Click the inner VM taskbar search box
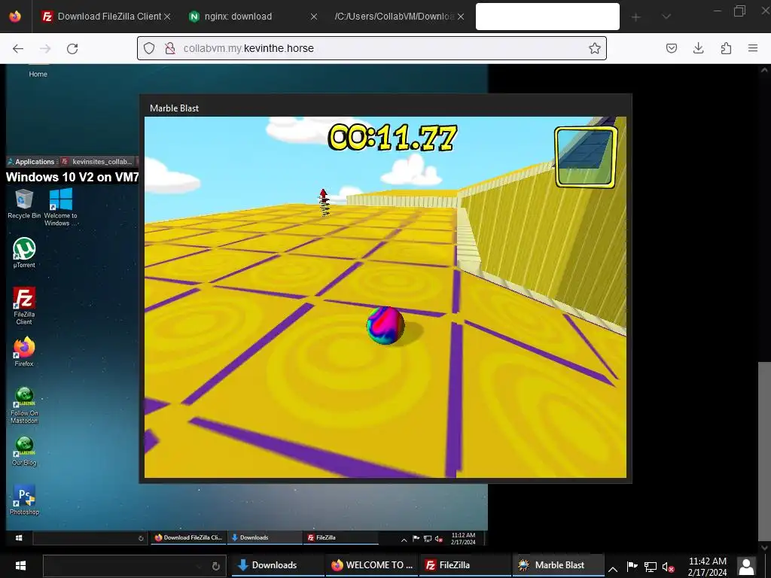771x578 pixels. [x=90, y=538]
